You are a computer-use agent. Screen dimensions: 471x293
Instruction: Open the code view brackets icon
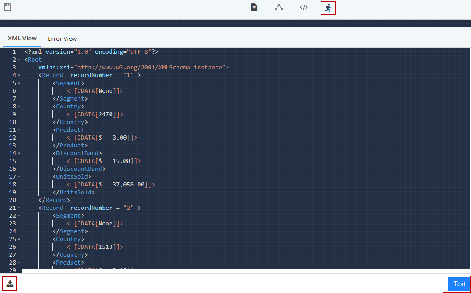pyautogui.click(x=304, y=7)
